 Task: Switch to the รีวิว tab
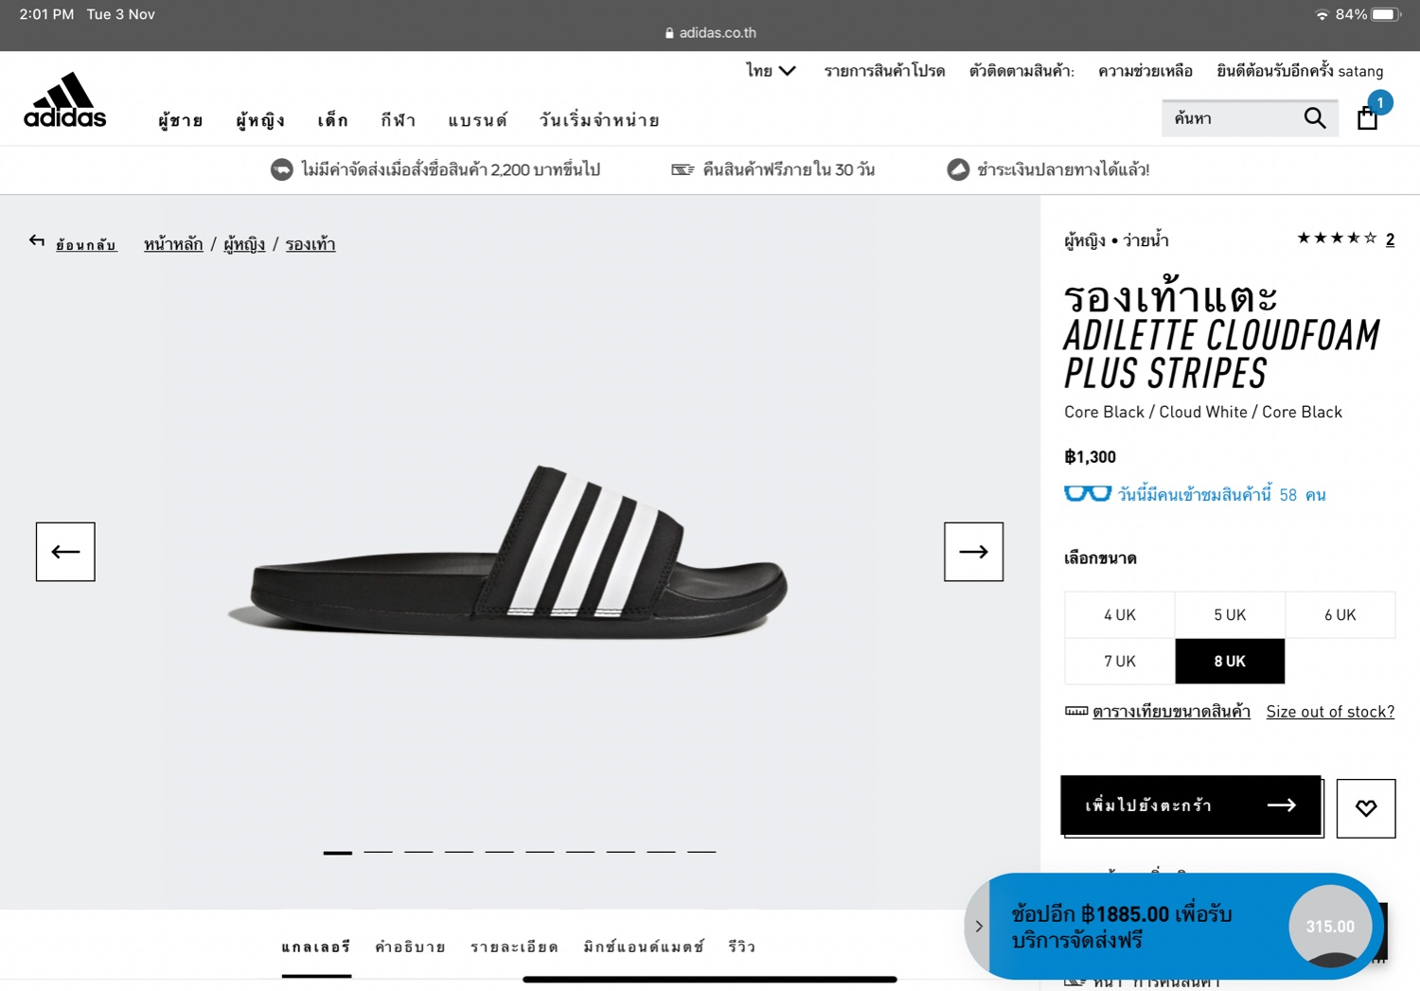pos(741,947)
